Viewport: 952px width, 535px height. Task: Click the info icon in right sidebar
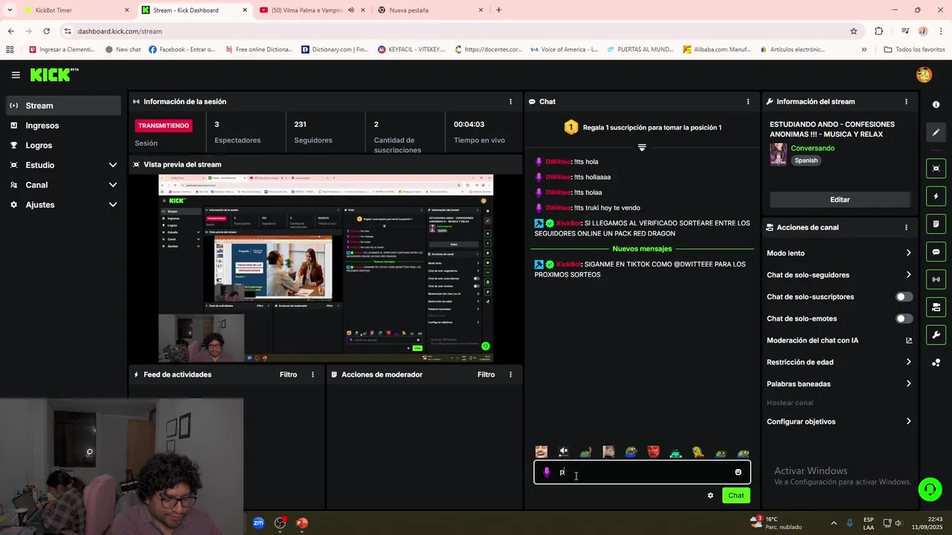[936, 105]
